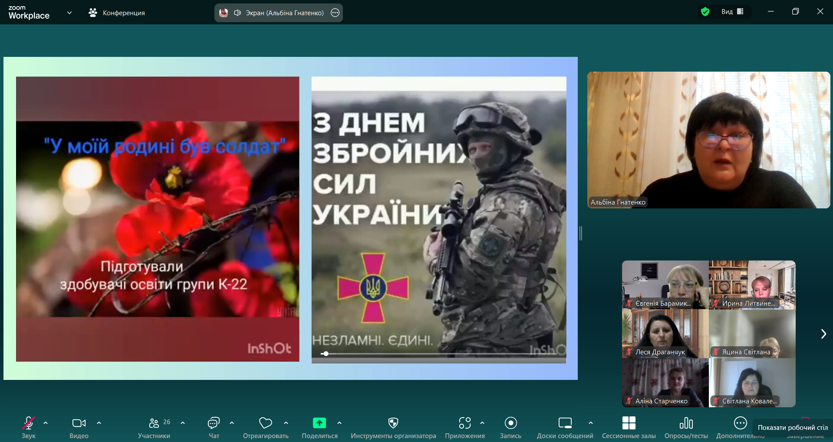Click the encryption green shield icon
This screenshot has width=833, height=442.
[x=705, y=12]
